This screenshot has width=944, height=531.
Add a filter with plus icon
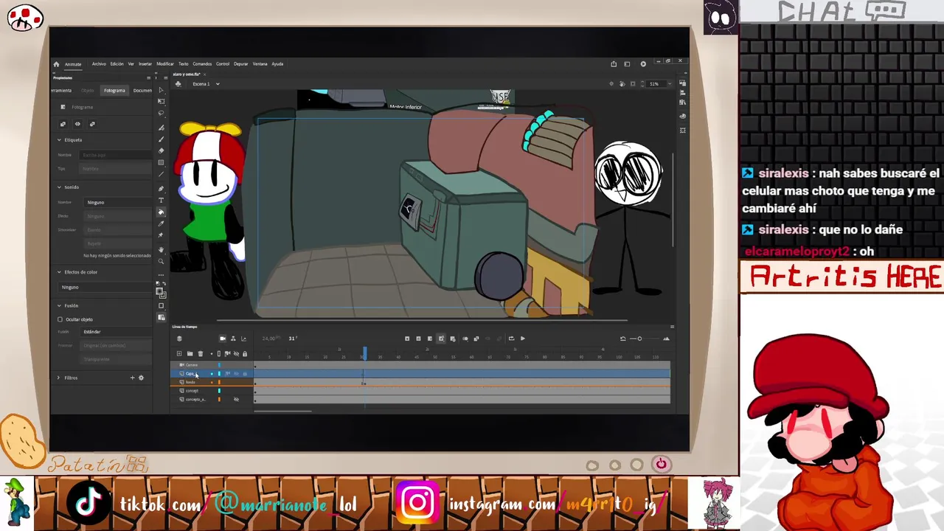pos(133,378)
